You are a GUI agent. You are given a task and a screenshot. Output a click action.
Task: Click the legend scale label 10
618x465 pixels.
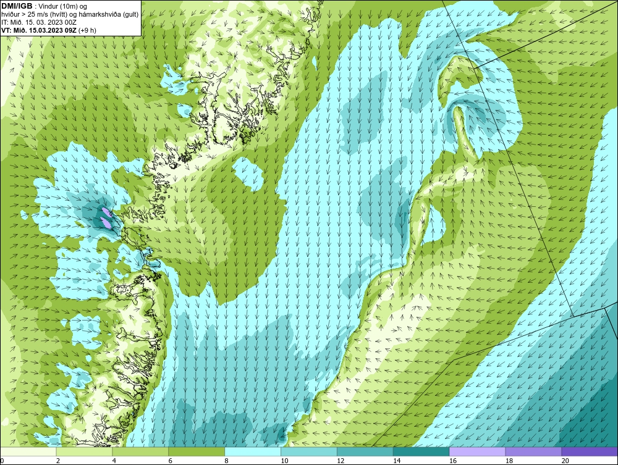[284, 461]
